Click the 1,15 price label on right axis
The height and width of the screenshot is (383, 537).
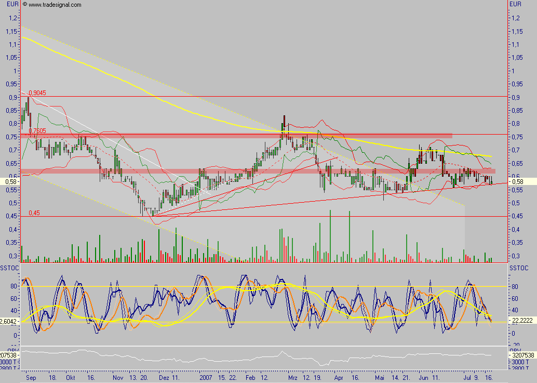(x=517, y=31)
